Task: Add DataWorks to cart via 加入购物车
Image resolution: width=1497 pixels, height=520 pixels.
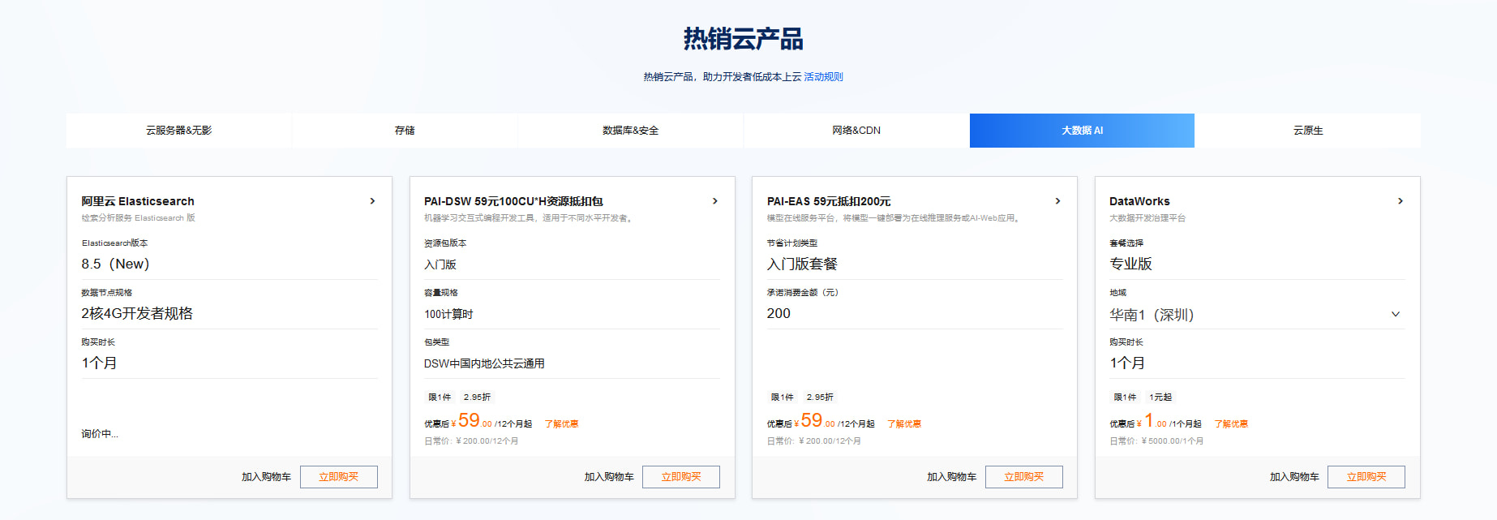Action: [x=1294, y=477]
